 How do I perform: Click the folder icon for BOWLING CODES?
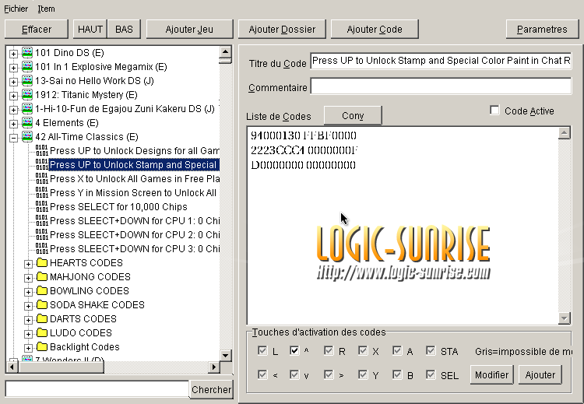pos(42,291)
